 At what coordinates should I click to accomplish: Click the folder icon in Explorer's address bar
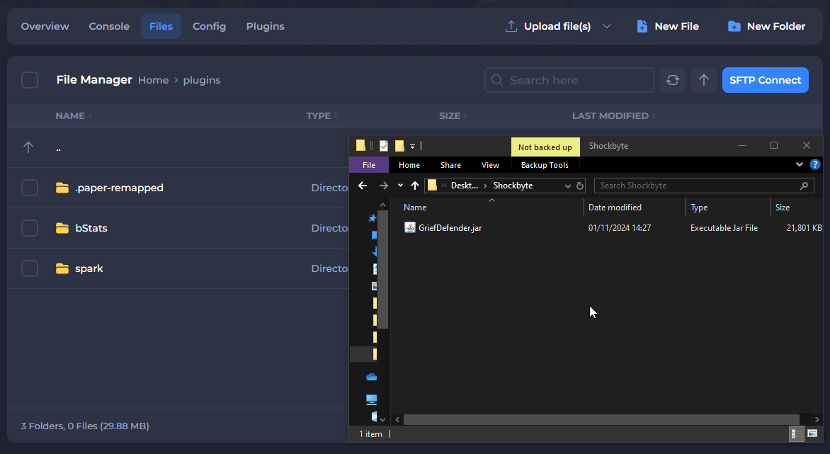(432, 185)
